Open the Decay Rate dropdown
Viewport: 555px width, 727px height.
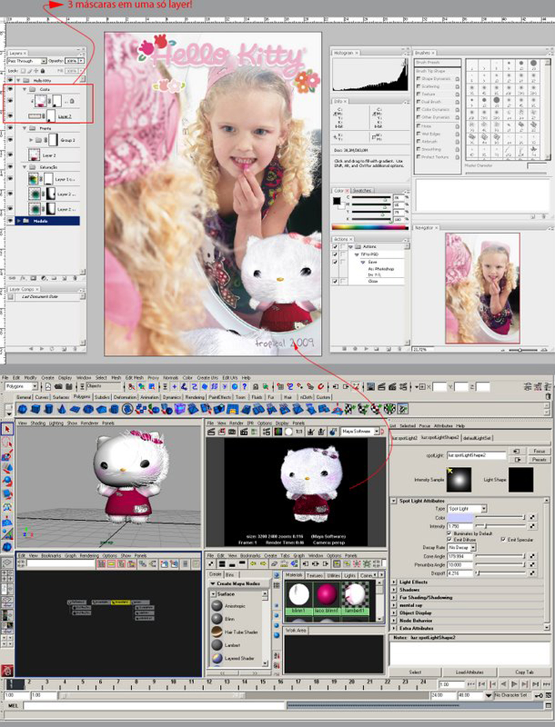pos(461,548)
